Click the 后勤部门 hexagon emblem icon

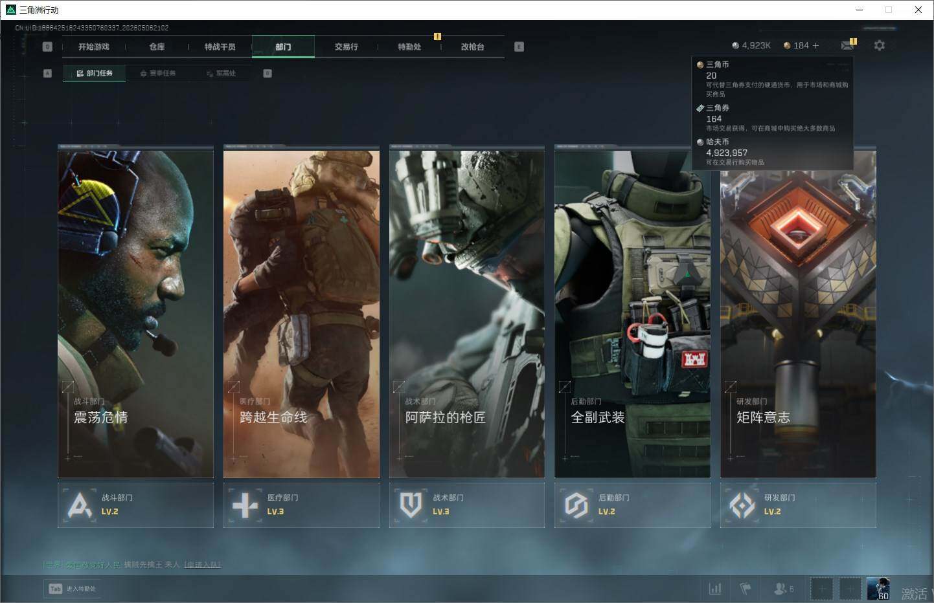(x=576, y=505)
